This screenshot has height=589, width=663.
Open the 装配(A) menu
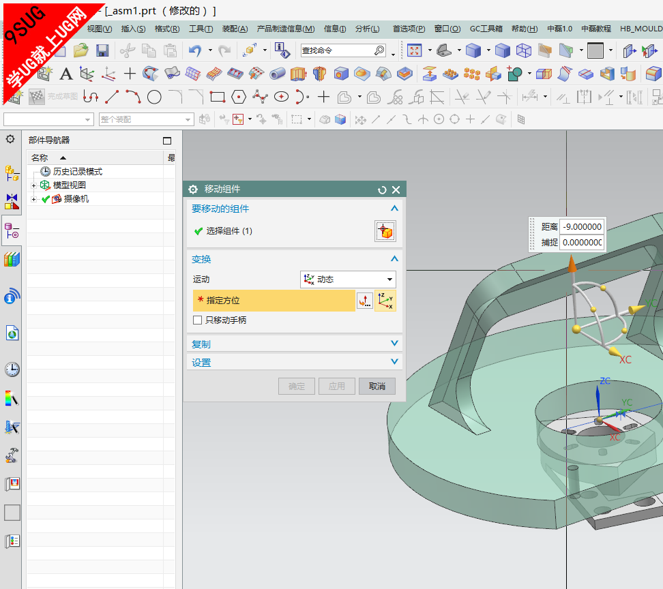point(235,29)
